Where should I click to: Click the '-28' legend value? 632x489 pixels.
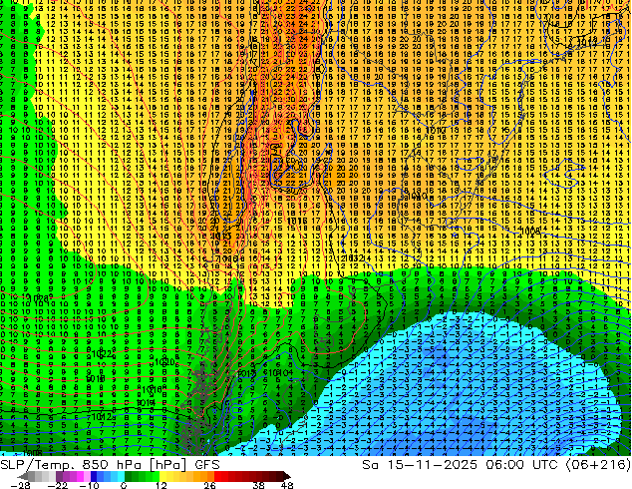point(20,485)
